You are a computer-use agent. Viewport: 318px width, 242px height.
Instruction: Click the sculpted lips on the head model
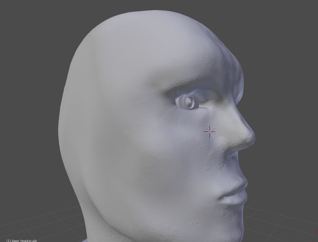tap(233, 192)
